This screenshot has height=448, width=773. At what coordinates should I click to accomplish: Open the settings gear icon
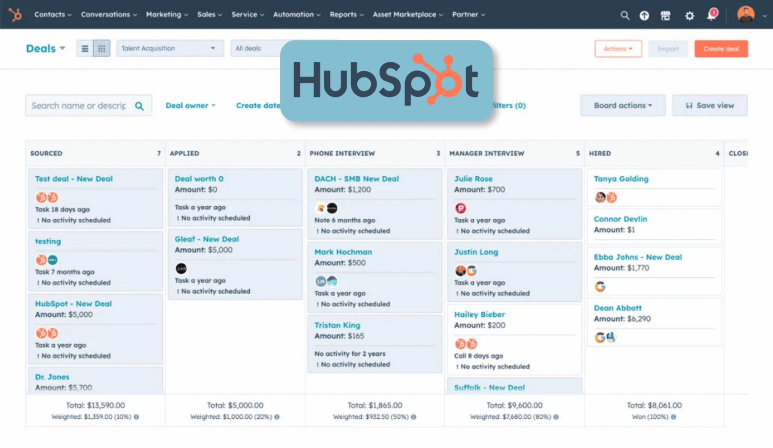coord(689,16)
